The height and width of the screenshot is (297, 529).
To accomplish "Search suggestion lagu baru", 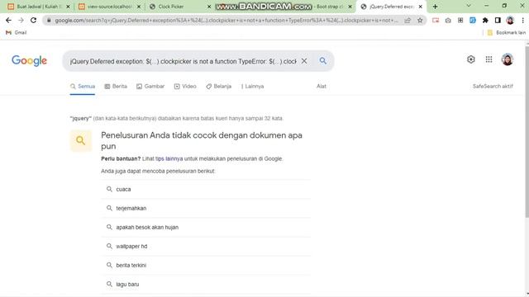I will click(x=206, y=284).
